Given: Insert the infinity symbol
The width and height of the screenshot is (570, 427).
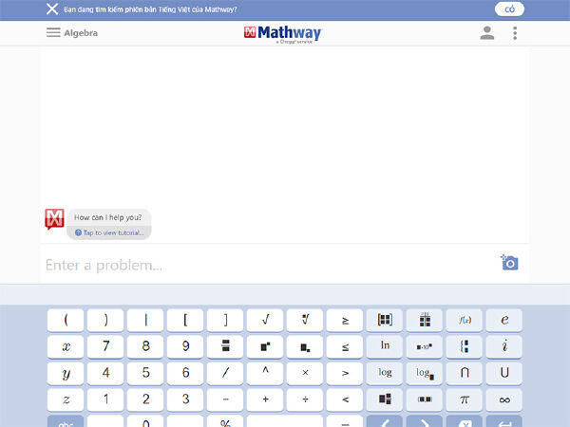Looking at the screenshot, I should point(504,399).
